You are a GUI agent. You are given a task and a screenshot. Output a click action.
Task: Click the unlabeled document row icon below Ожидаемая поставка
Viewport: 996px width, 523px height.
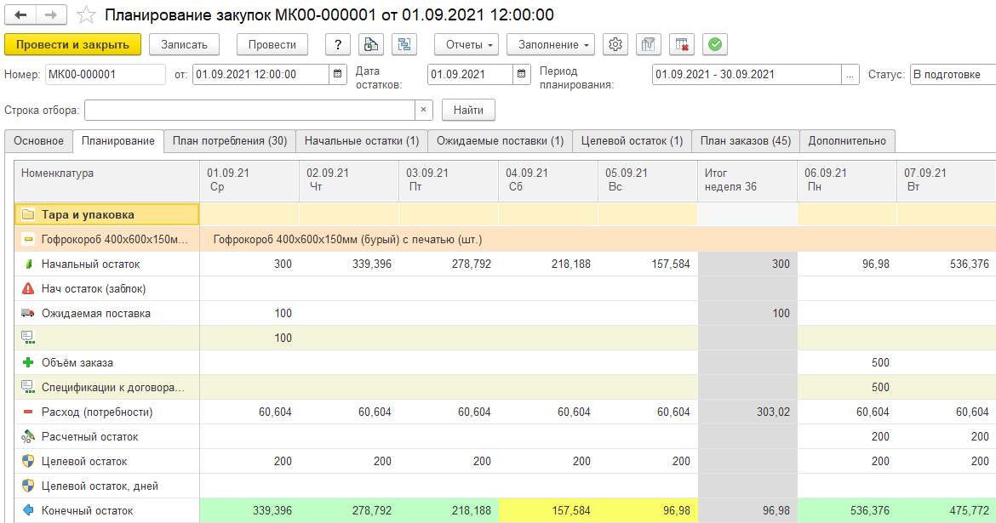pyautogui.click(x=28, y=338)
